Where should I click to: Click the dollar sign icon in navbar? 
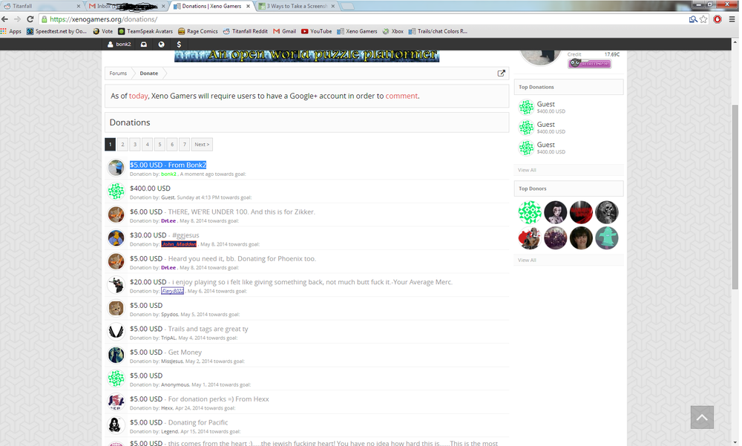[x=179, y=44]
